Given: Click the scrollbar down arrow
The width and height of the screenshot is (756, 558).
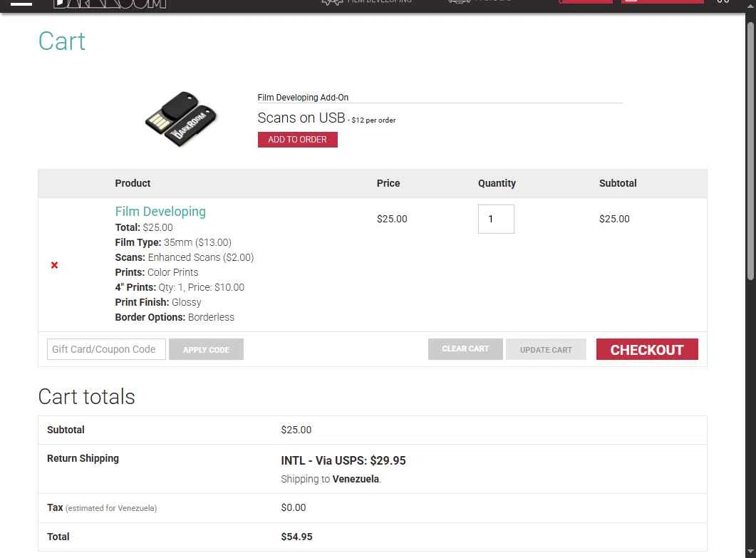Looking at the screenshot, I should (x=750, y=551).
